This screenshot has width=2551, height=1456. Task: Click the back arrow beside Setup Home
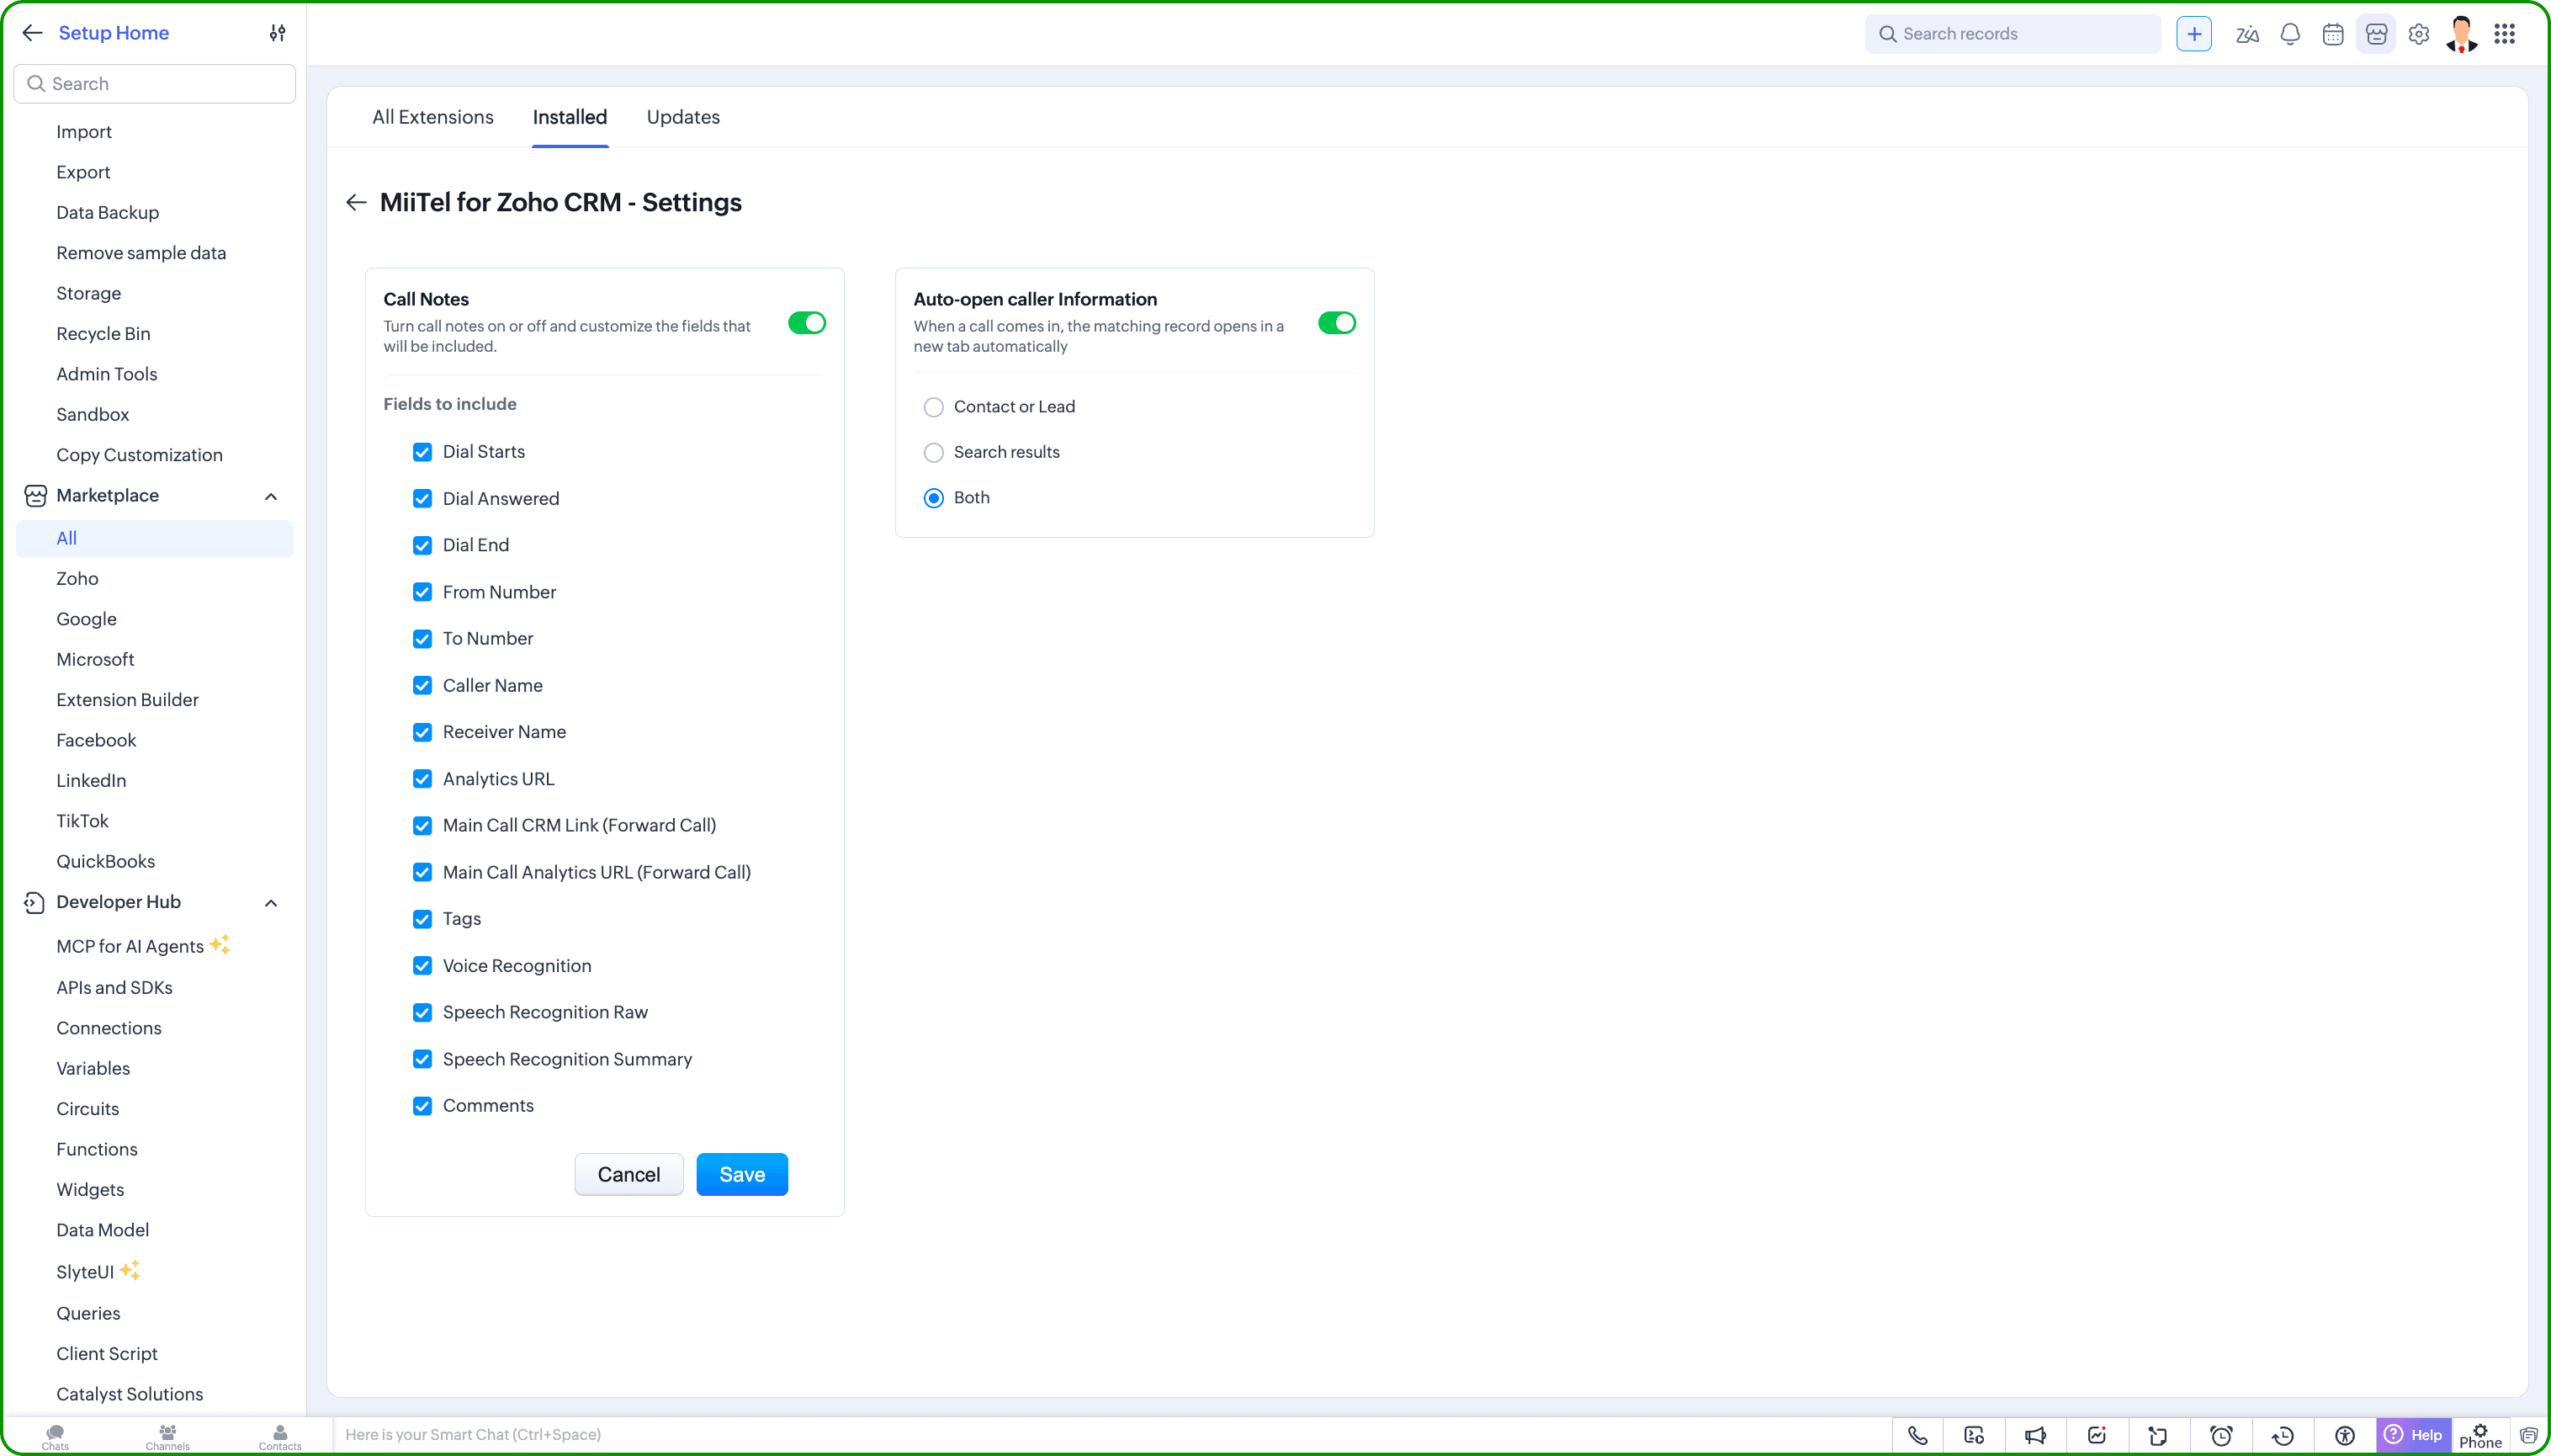32,33
